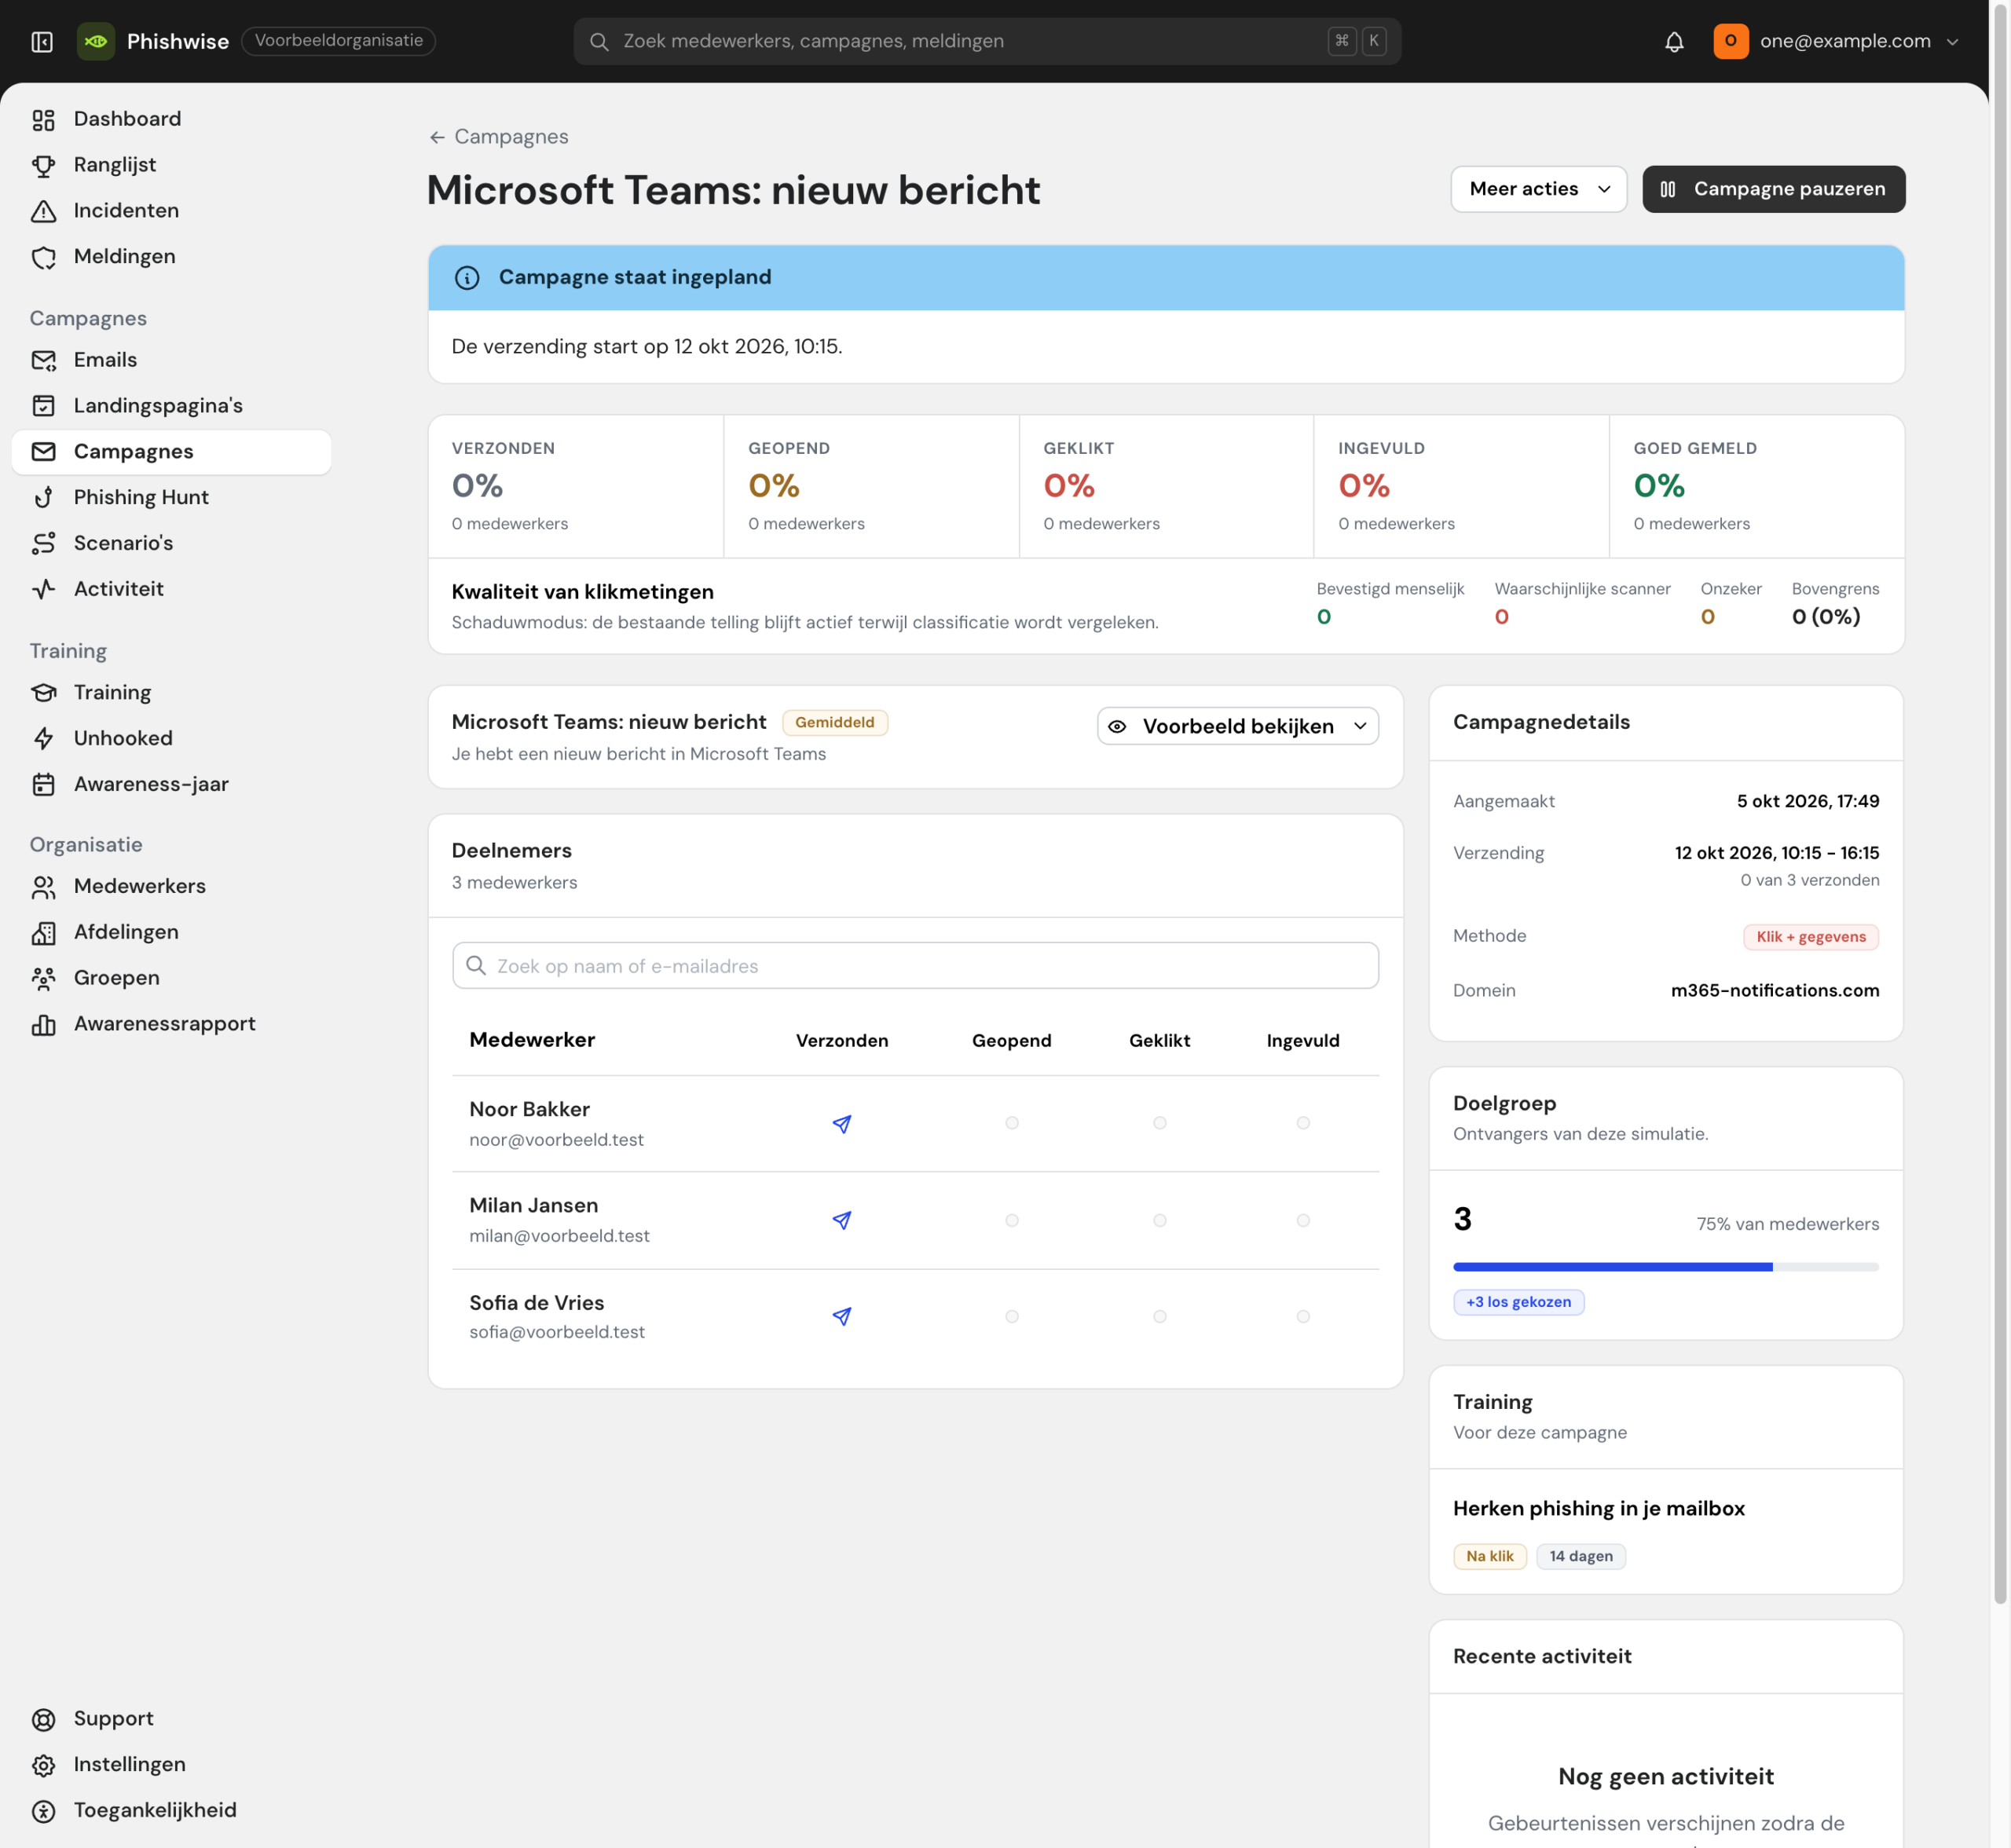Open Scenario's icon in sidebar
This screenshot has width=2011, height=1848.
43,543
